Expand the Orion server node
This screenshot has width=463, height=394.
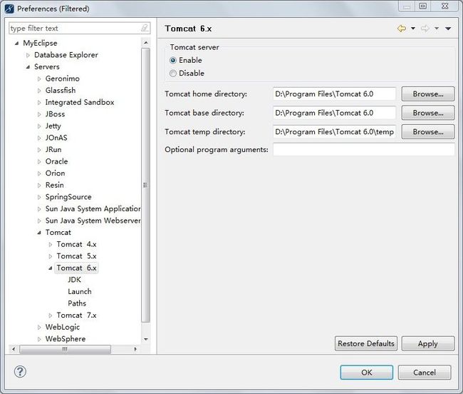coord(39,173)
